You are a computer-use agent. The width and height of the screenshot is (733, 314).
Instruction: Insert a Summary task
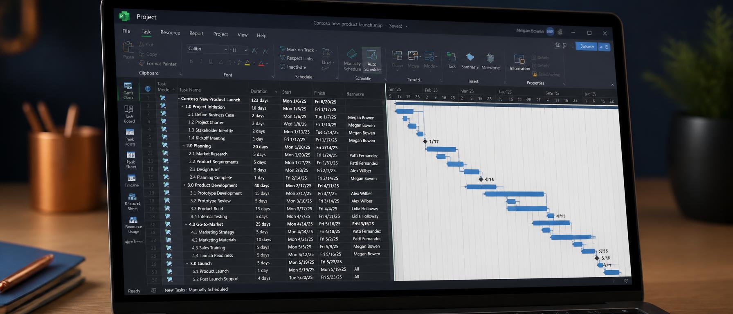click(x=470, y=61)
